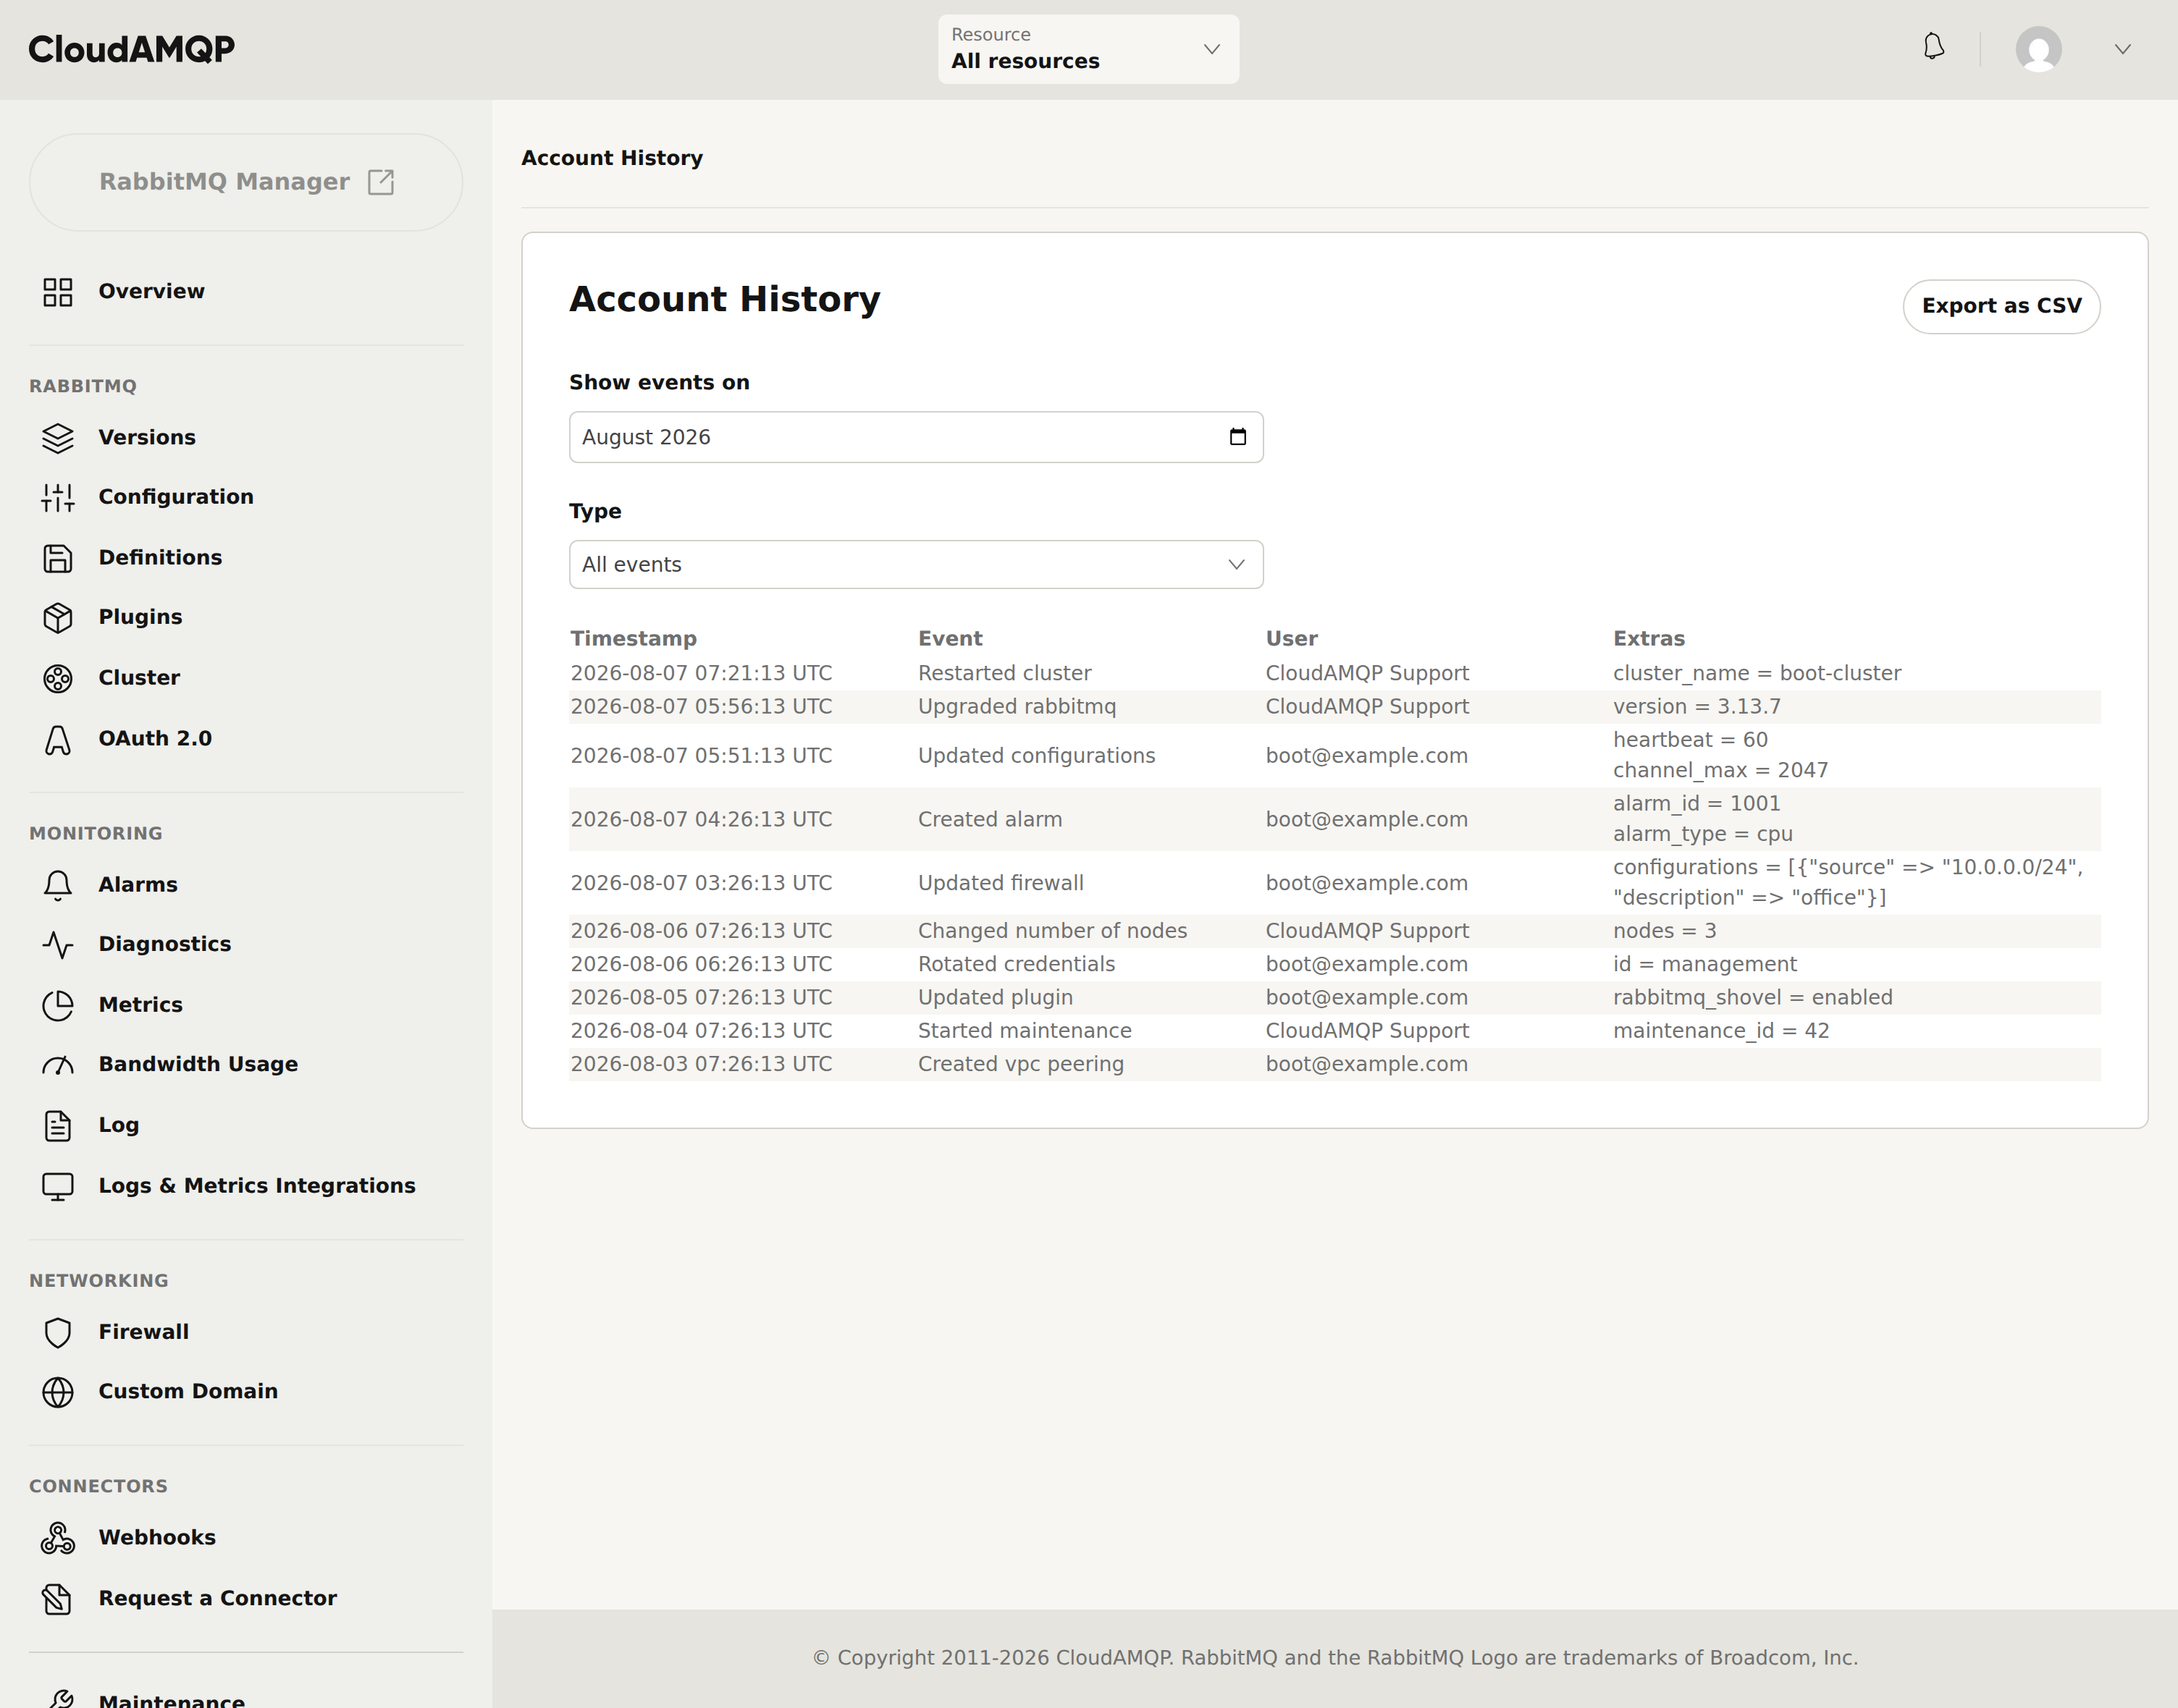
Task: Select the Upgraded rabbitmq event
Action: [1334, 707]
